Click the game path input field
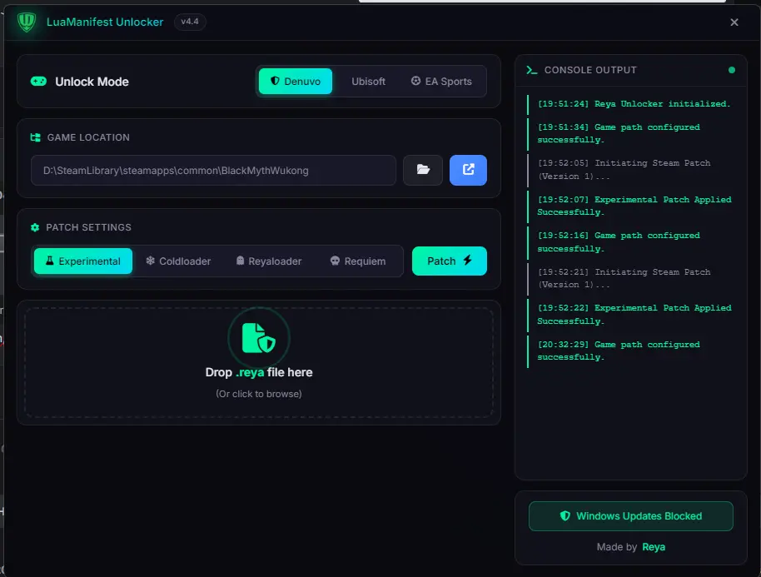 point(213,171)
